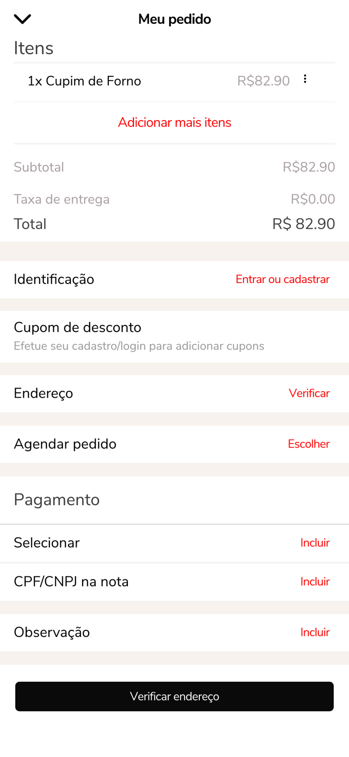Select the Agendar pedido row

(65, 444)
